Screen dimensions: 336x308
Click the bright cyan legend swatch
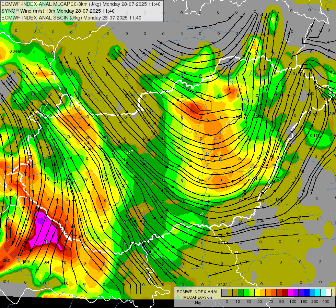point(317,293)
